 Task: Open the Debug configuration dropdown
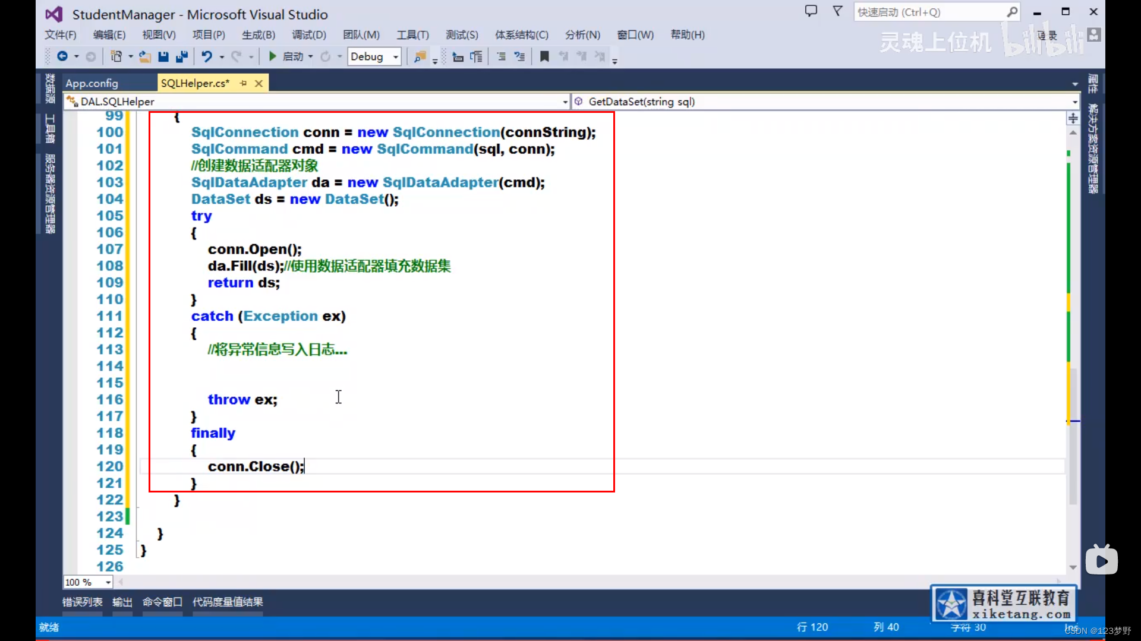tap(374, 56)
